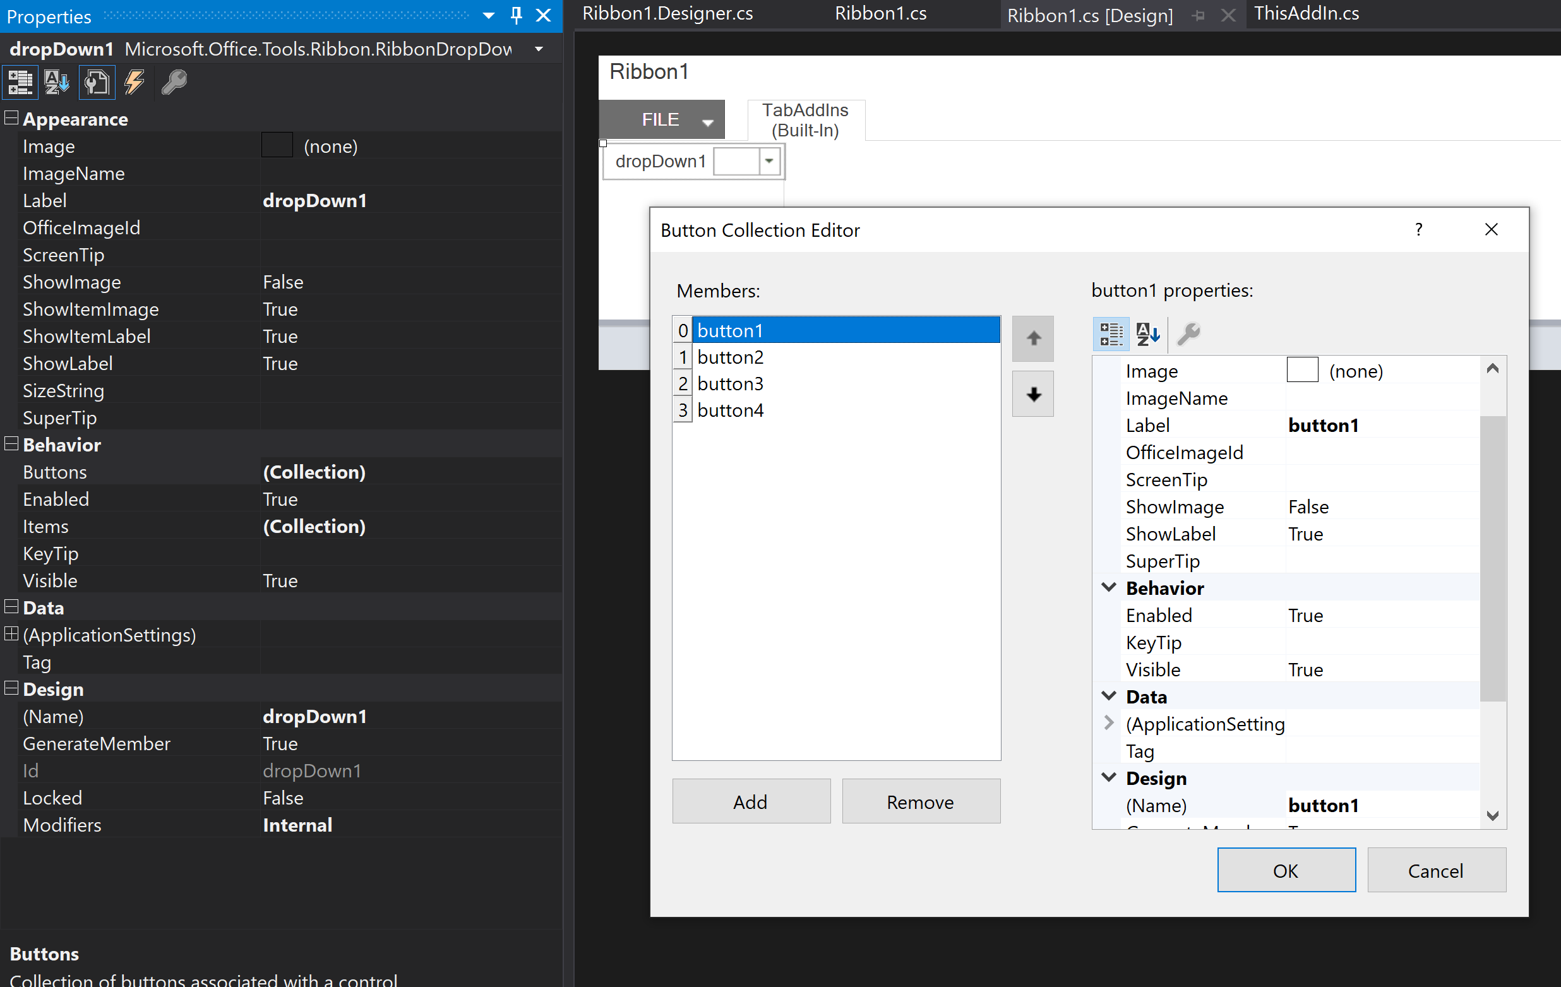Cancel the Button Collection Editor

[x=1437, y=870]
